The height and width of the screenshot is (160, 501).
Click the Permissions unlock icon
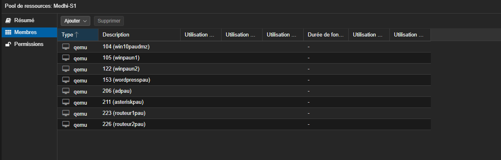click(x=8, y=44)
